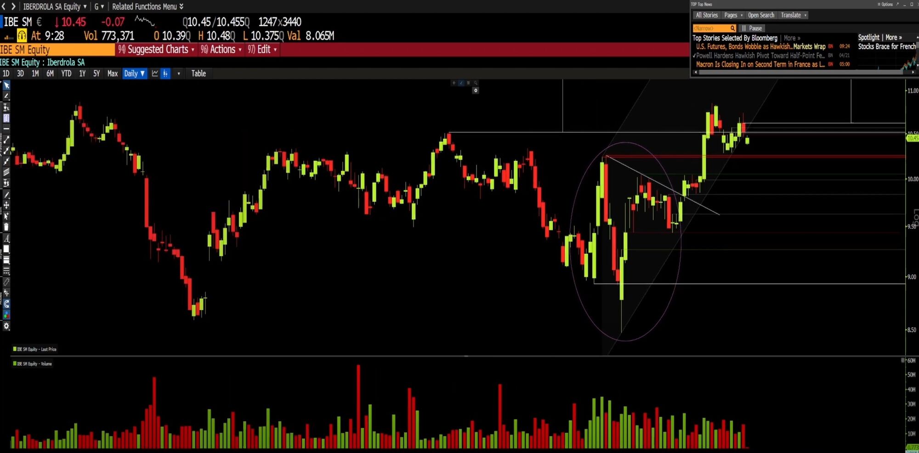Open the IBERDROLA SA Equity dropdown
This screenshot has height=453, width=919.
click(55, 6)
